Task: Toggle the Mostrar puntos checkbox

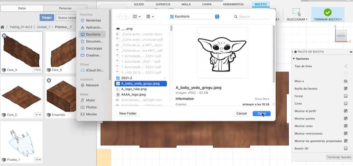Action: [x=346, y=118]
